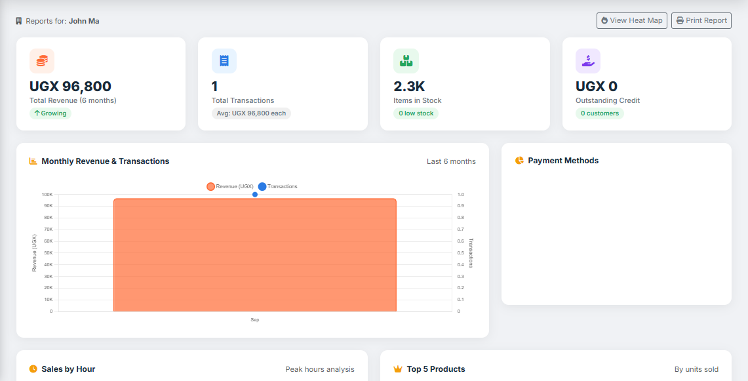Open the View Heat Map button

(631, 20)
